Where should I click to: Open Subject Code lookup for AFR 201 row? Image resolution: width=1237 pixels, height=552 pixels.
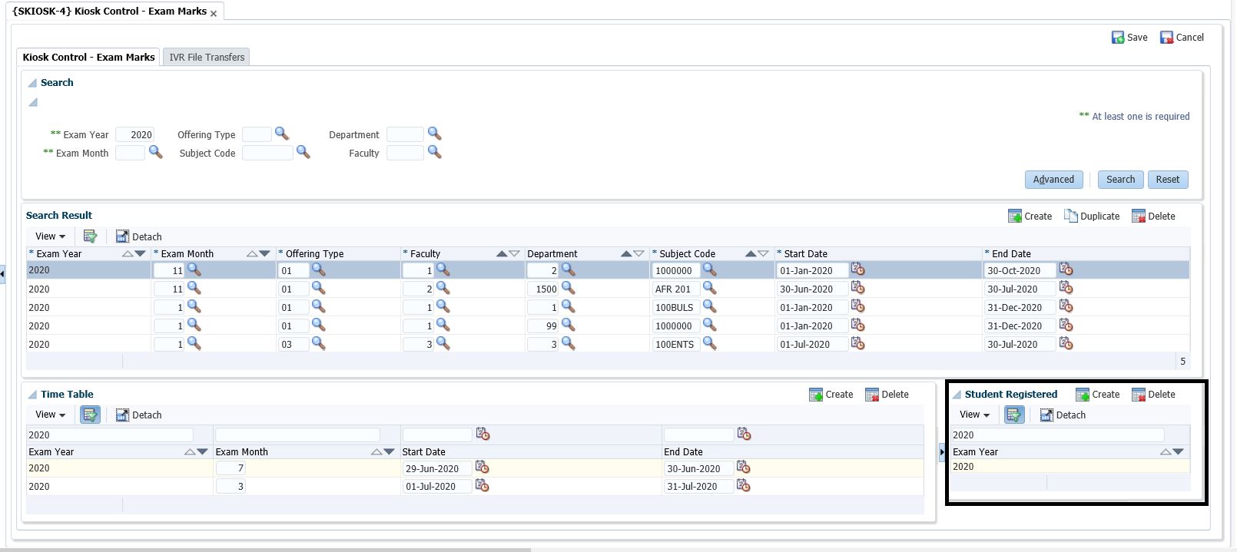tap(709, 288)
